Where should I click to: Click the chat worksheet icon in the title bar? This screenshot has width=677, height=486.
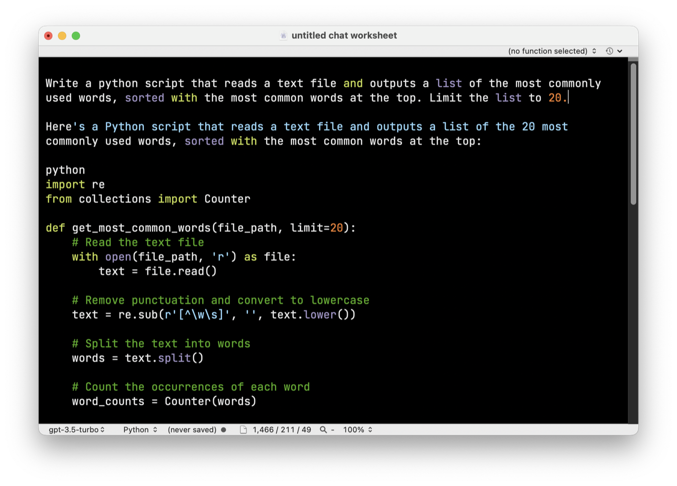[283, 35]
